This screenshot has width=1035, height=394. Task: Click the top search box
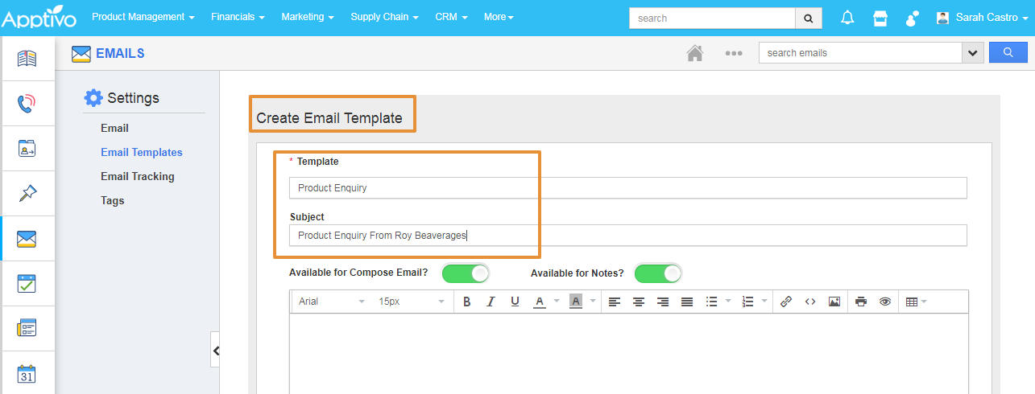(x=712, y=18)
